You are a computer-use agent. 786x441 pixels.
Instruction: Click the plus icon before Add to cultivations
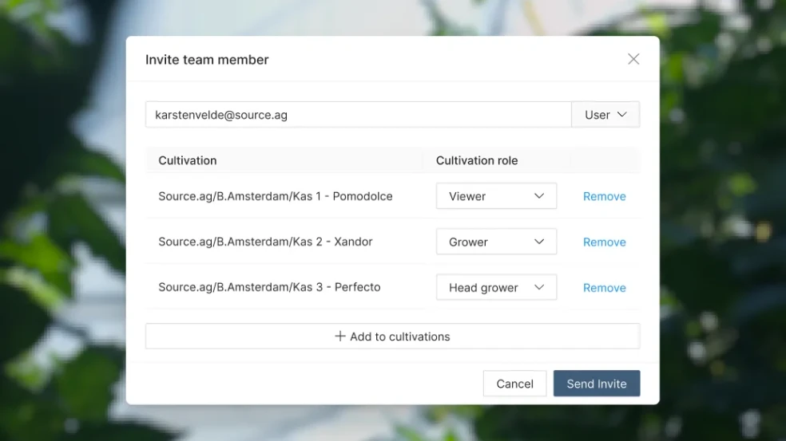pos(340,337)
